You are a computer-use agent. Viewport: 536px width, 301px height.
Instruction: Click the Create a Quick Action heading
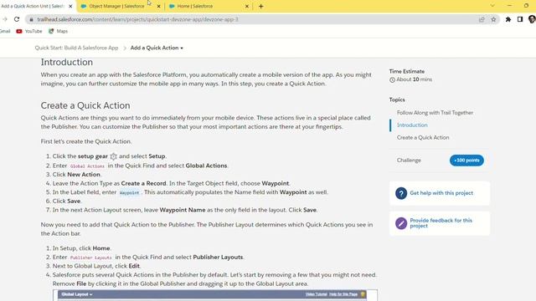[85, 105]
